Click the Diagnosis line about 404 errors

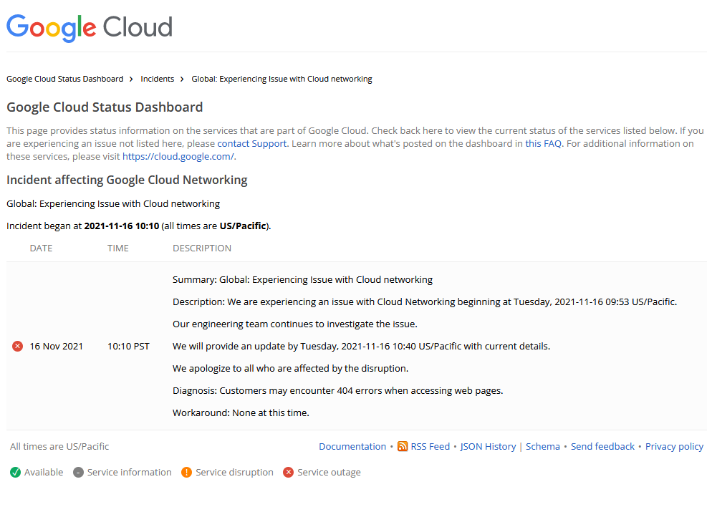pos(338,391)
